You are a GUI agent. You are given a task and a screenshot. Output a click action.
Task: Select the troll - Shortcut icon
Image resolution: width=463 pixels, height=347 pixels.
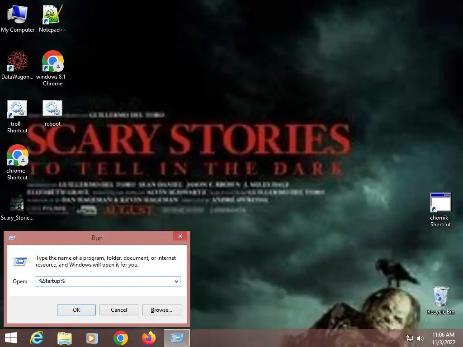pyautogui.click(x=18, y=116)
